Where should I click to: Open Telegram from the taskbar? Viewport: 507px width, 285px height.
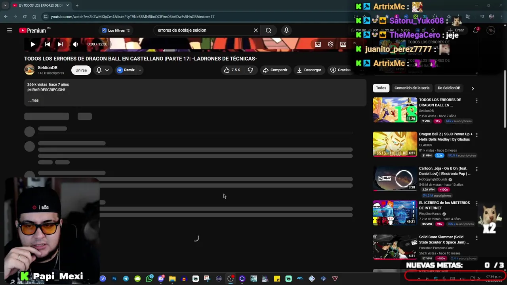point(126,279)
